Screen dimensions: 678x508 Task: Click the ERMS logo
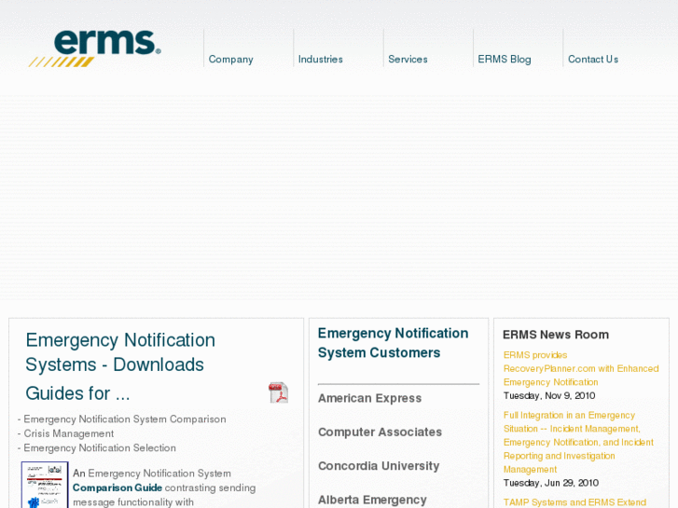(95, 48)
